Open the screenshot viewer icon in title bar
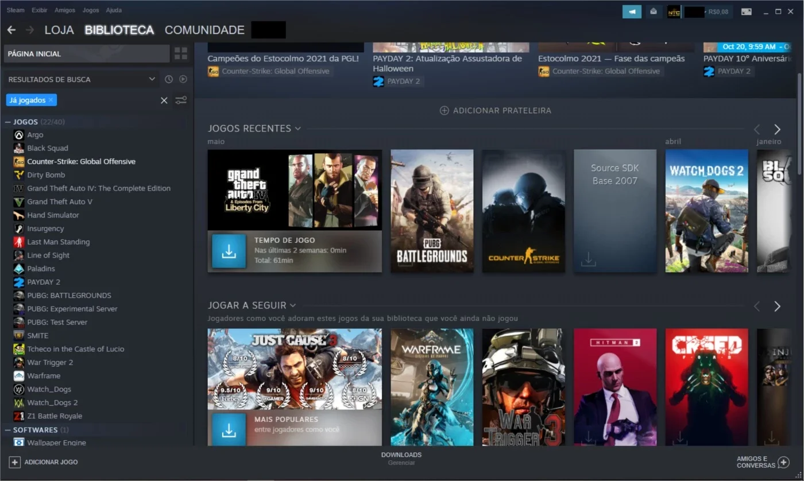Image resolution: width=804 pixels, height=481 pixels. coord(746,11)
